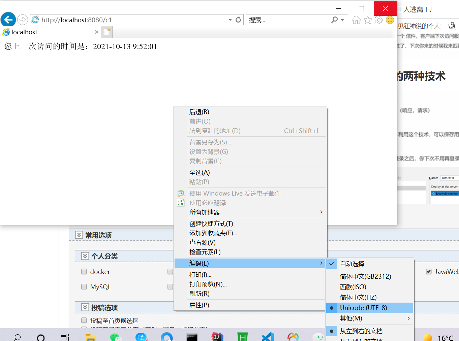This screenshot has width=459, height=341.
Task: Click the Windows search taskbar icon
Action: pos(17,337)
